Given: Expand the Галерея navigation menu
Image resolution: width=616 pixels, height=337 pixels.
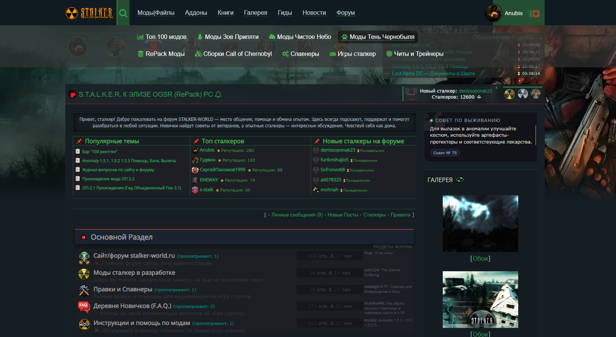Looking at the screenshot, I should [x=255, y=13].
